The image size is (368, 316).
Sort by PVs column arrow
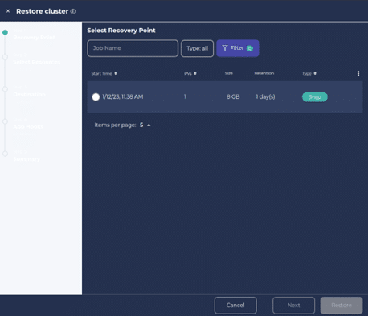point(195,73)
